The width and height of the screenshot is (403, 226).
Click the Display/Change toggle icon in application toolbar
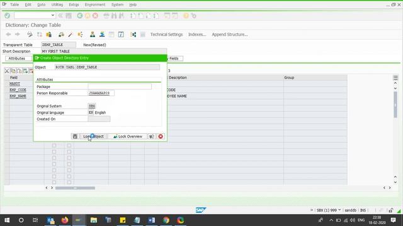[30, 35]
